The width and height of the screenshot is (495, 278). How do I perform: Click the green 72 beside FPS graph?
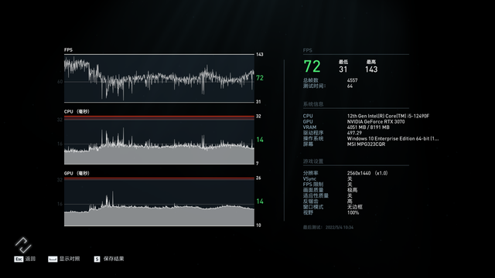260,78
